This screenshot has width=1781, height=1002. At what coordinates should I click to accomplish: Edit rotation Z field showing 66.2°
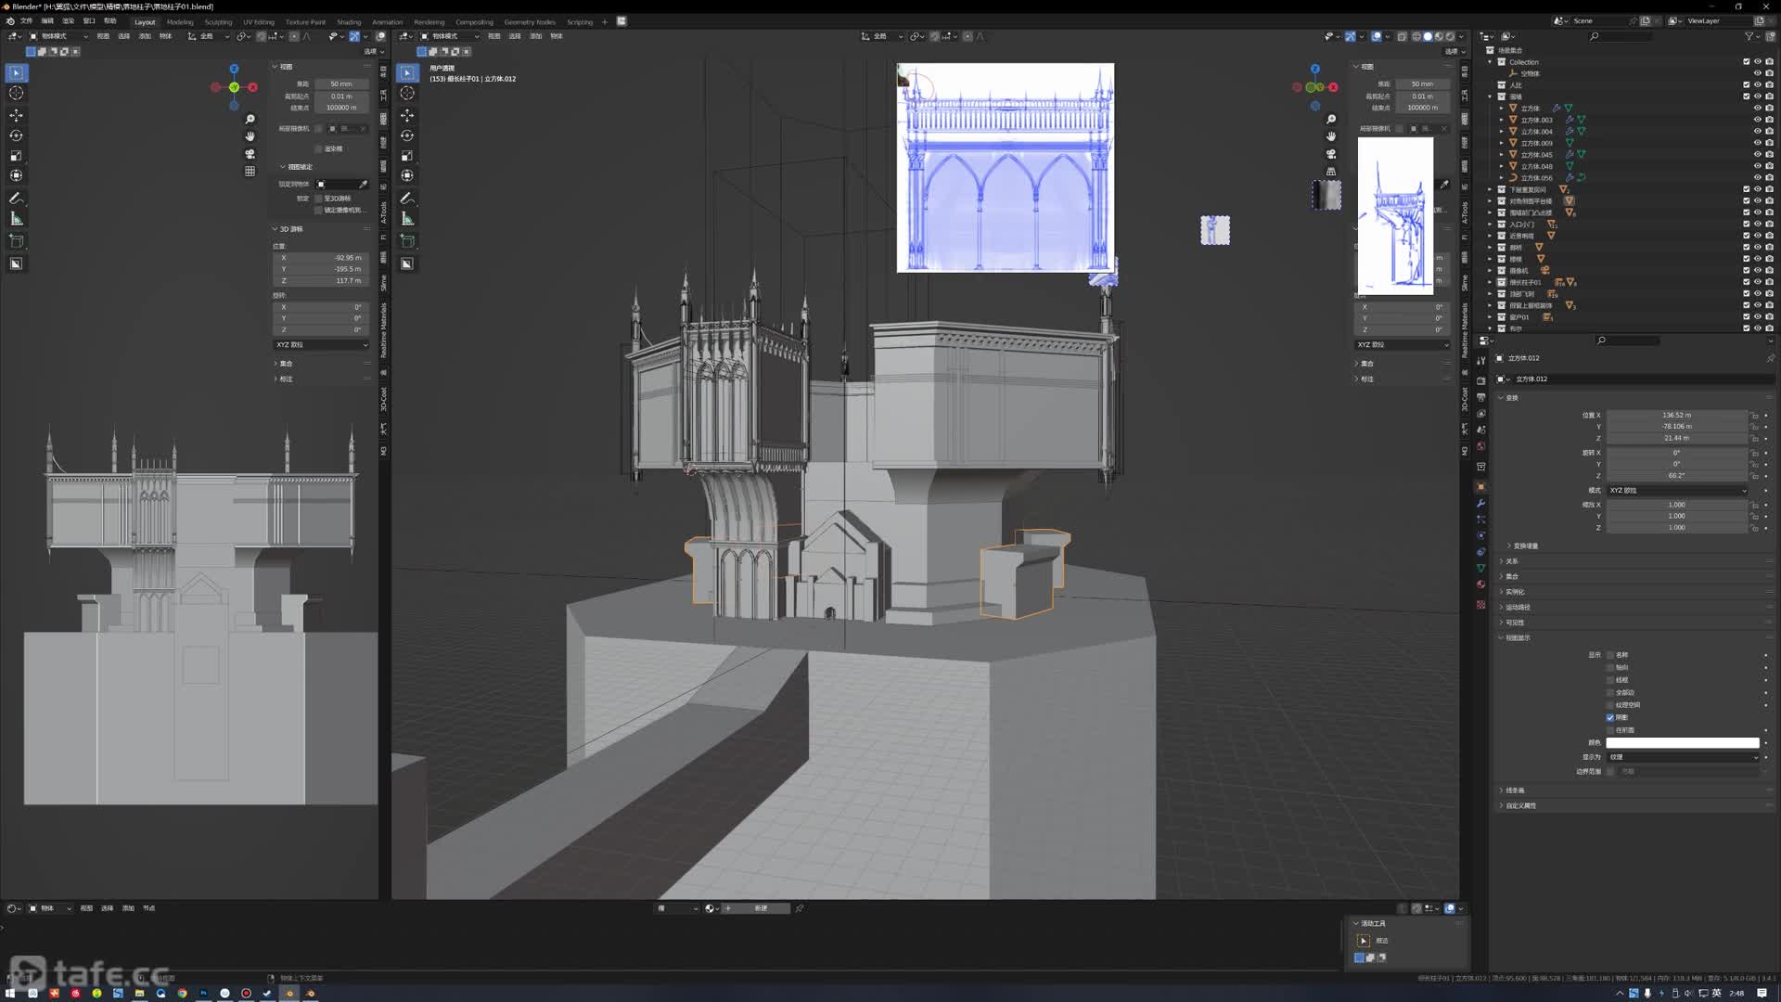pos(1677,475)
